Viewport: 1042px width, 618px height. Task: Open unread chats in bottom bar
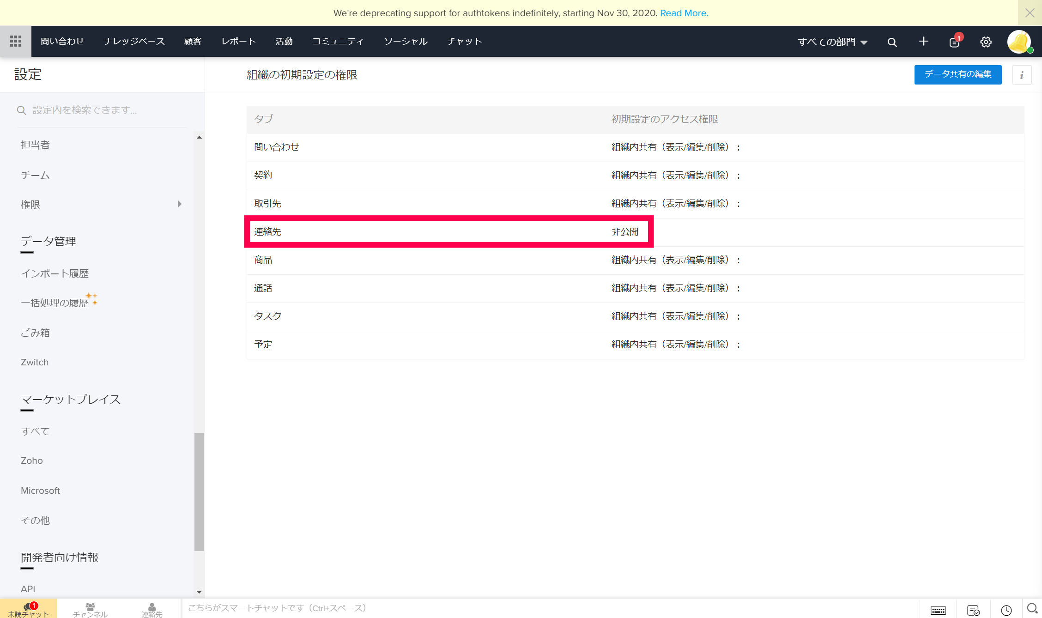[28, 609]
